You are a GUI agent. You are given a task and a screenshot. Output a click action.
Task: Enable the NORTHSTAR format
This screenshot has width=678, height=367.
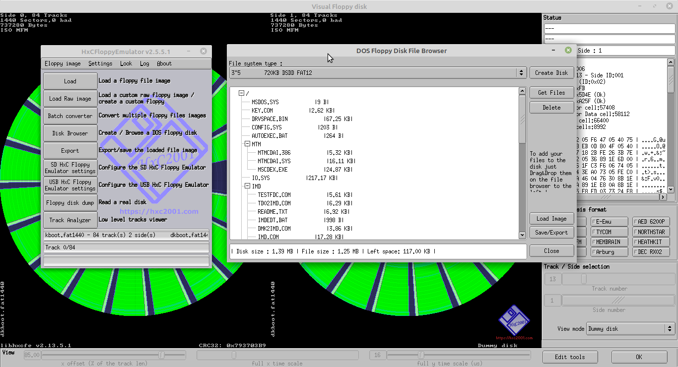coord(651,232)
